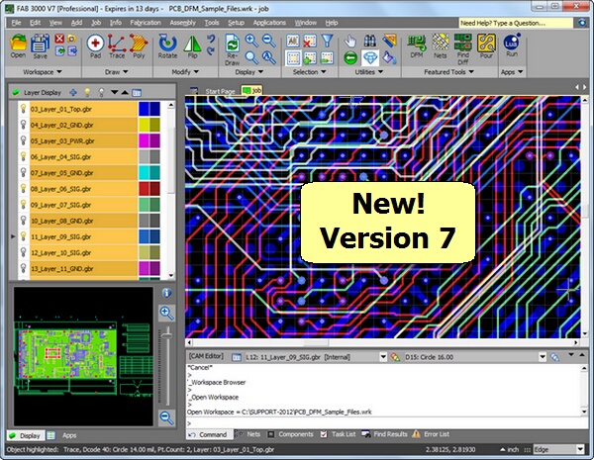This screenshot has width=594, height=460.
Task: Switch to the Start Page tab
Action: (x=220, y=91)
